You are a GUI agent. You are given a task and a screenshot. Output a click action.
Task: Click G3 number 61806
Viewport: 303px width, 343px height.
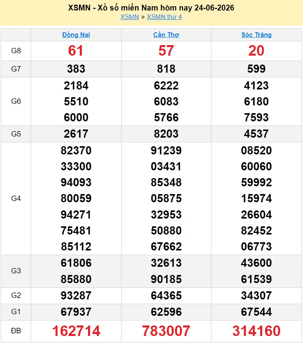[x=76, y=263]
